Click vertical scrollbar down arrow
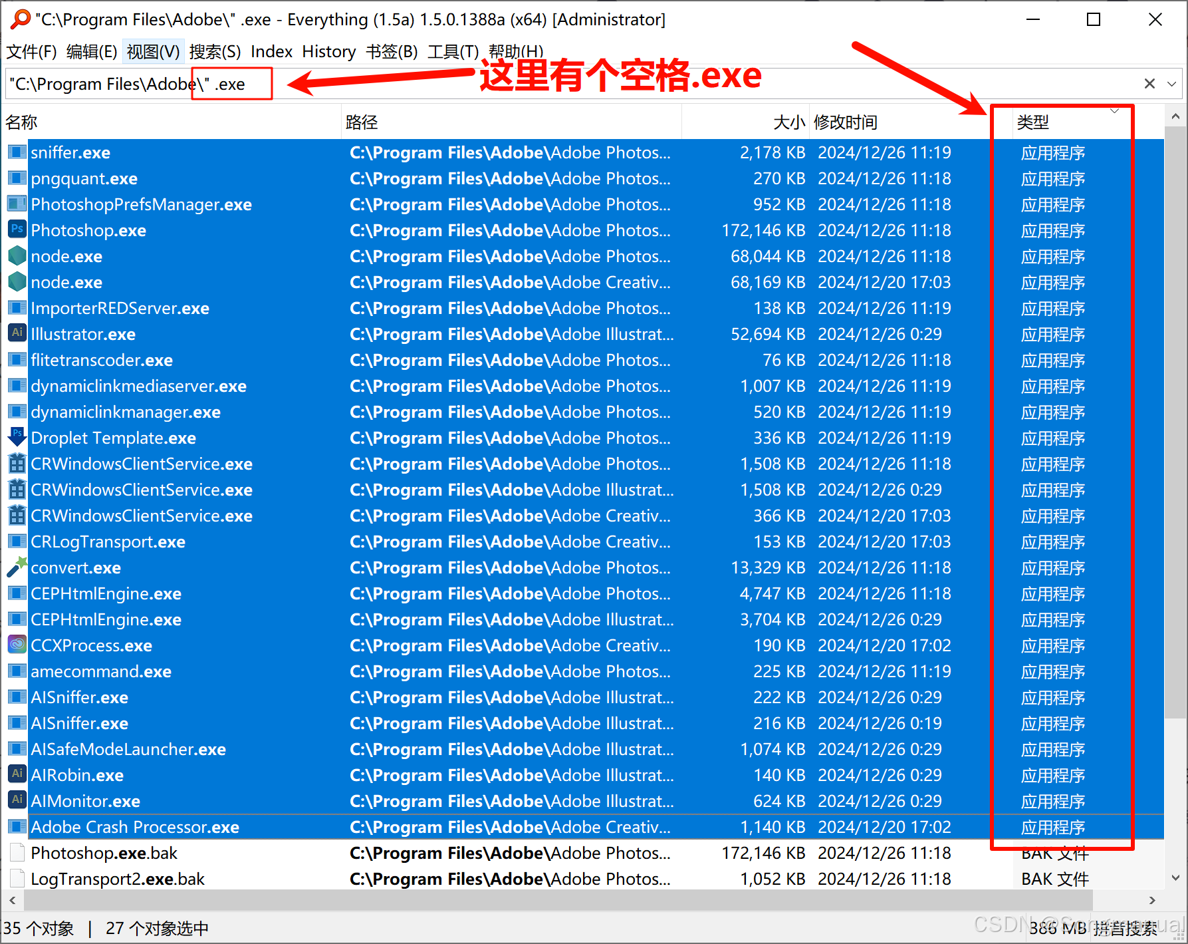Viewport: 1188px width, 944px height. tap(1175, 877)
